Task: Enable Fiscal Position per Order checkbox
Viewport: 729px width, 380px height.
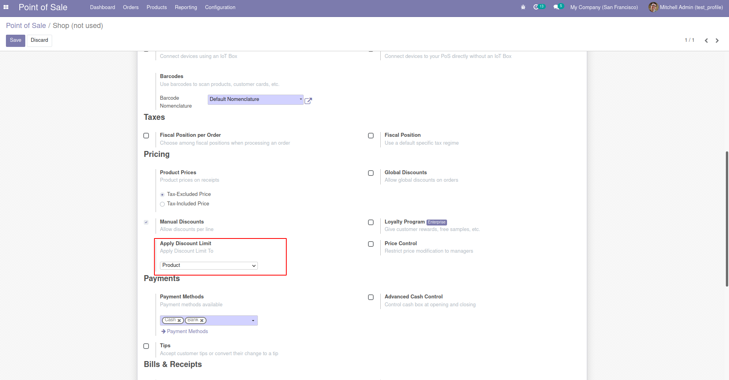Action: [x=146, y=136]
